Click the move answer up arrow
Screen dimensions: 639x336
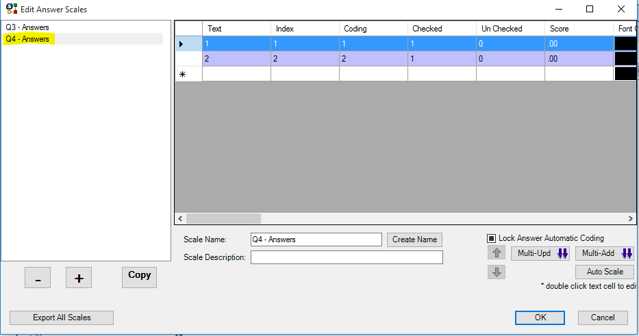tap(497, 253)
